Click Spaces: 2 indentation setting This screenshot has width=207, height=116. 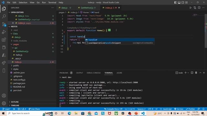point(141,109)
